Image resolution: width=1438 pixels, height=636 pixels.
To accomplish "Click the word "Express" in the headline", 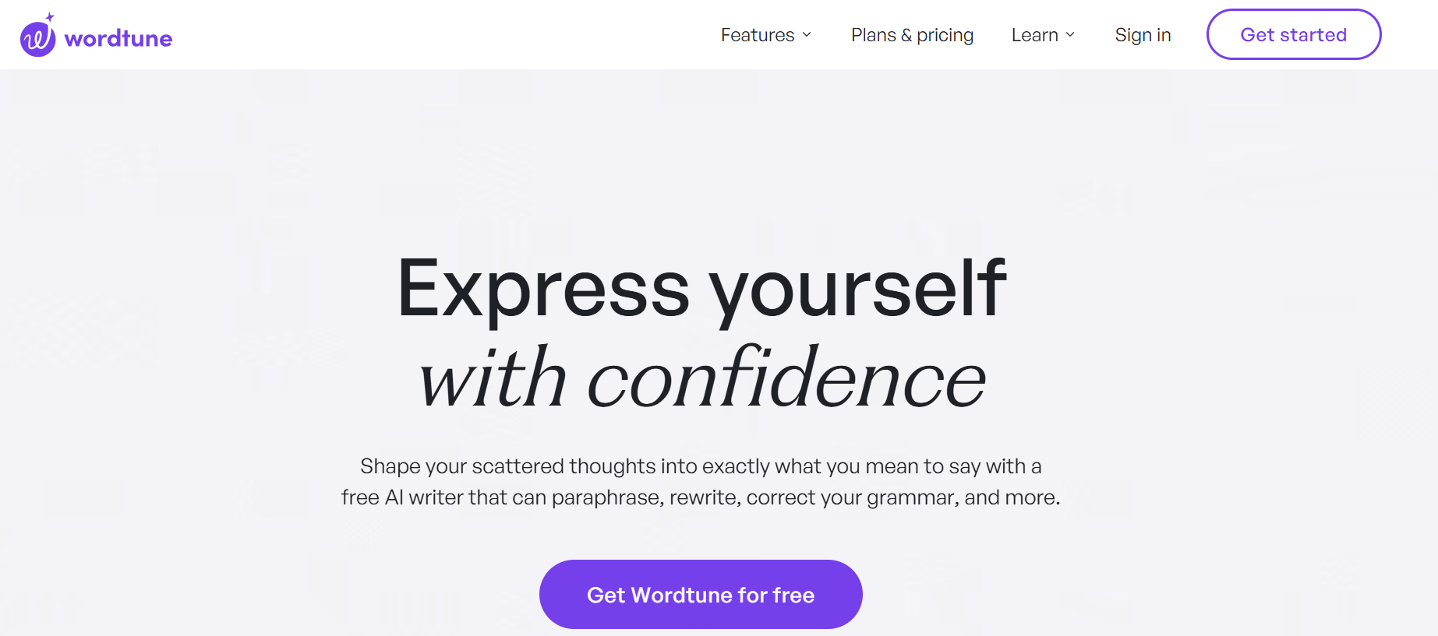I will coord(543,288).
